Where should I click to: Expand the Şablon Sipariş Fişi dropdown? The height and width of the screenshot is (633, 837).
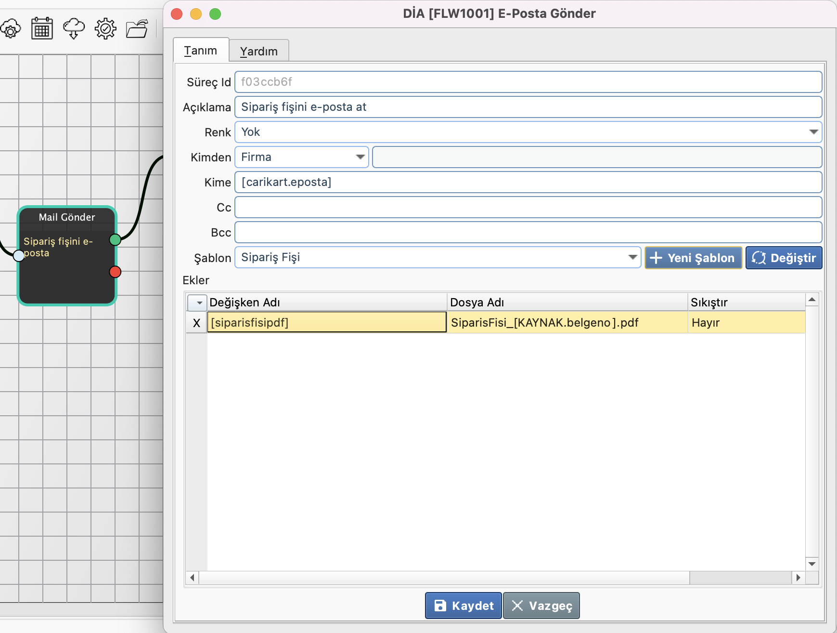pos(632,257)
